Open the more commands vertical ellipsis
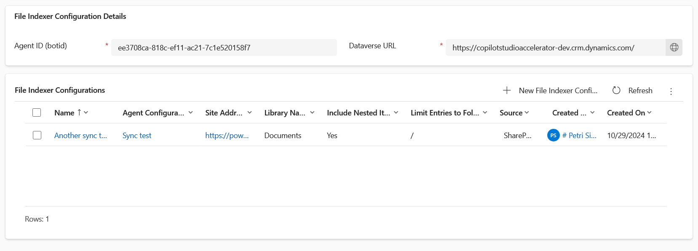698x251 pixels. click(671, 91)
